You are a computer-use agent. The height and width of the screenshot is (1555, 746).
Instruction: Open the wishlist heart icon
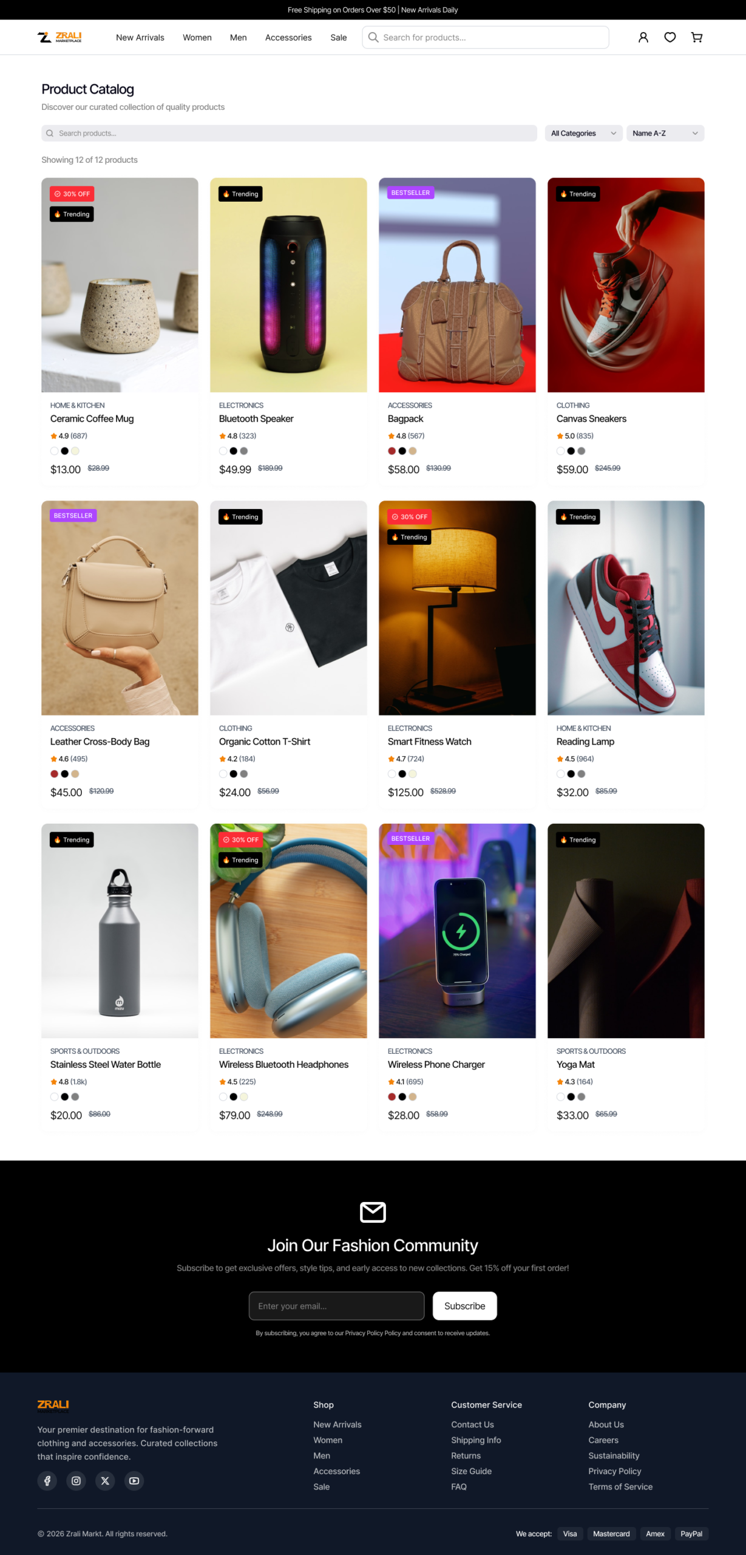tap(670, 37)
